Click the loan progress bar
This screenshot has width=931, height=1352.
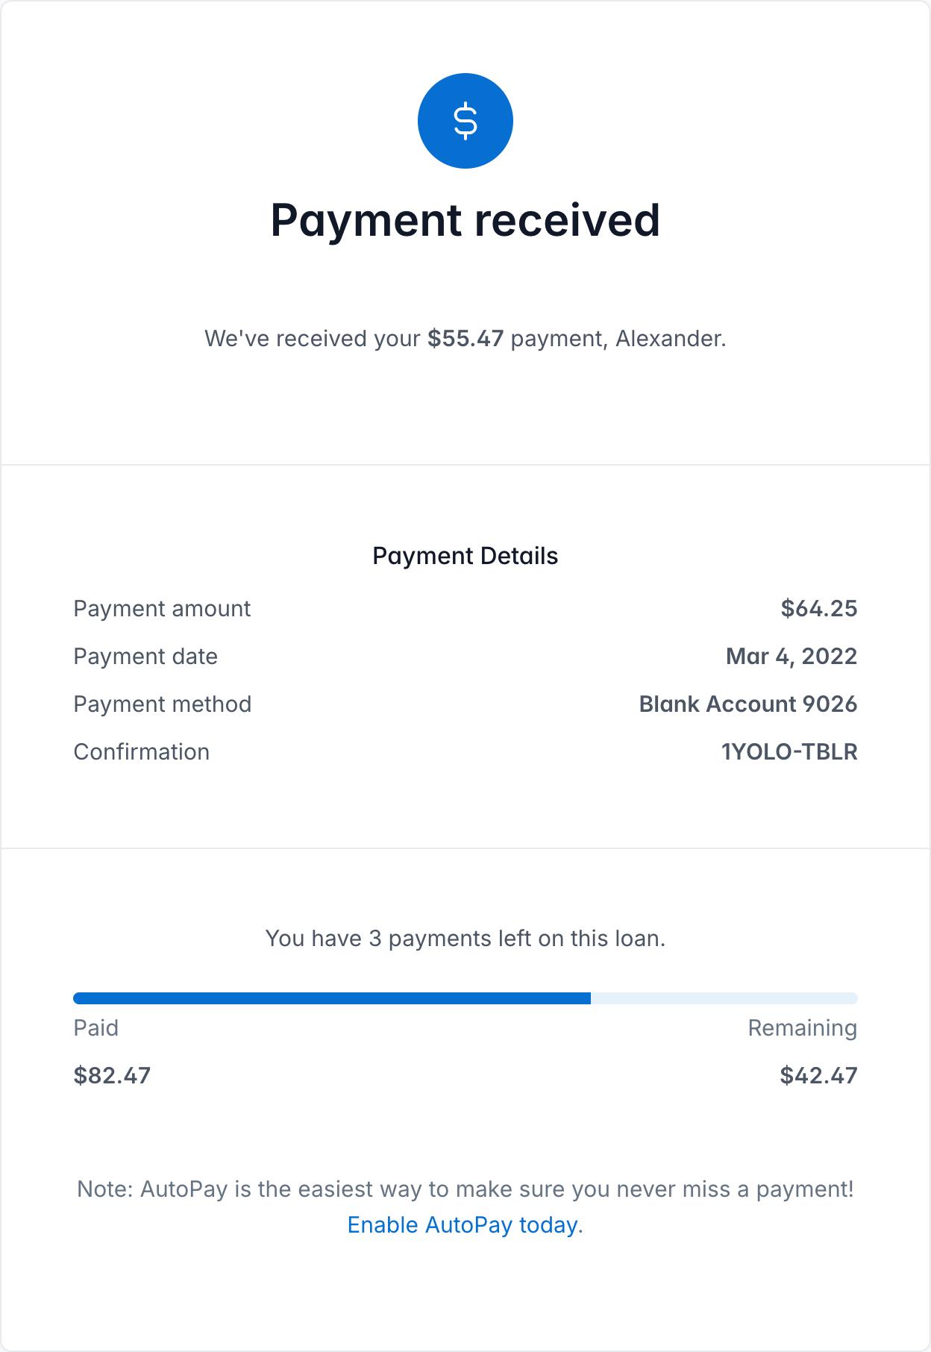465,998
